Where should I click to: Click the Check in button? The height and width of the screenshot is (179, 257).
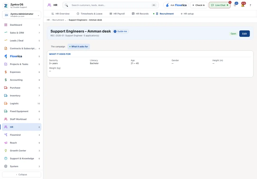coord(199,5)
